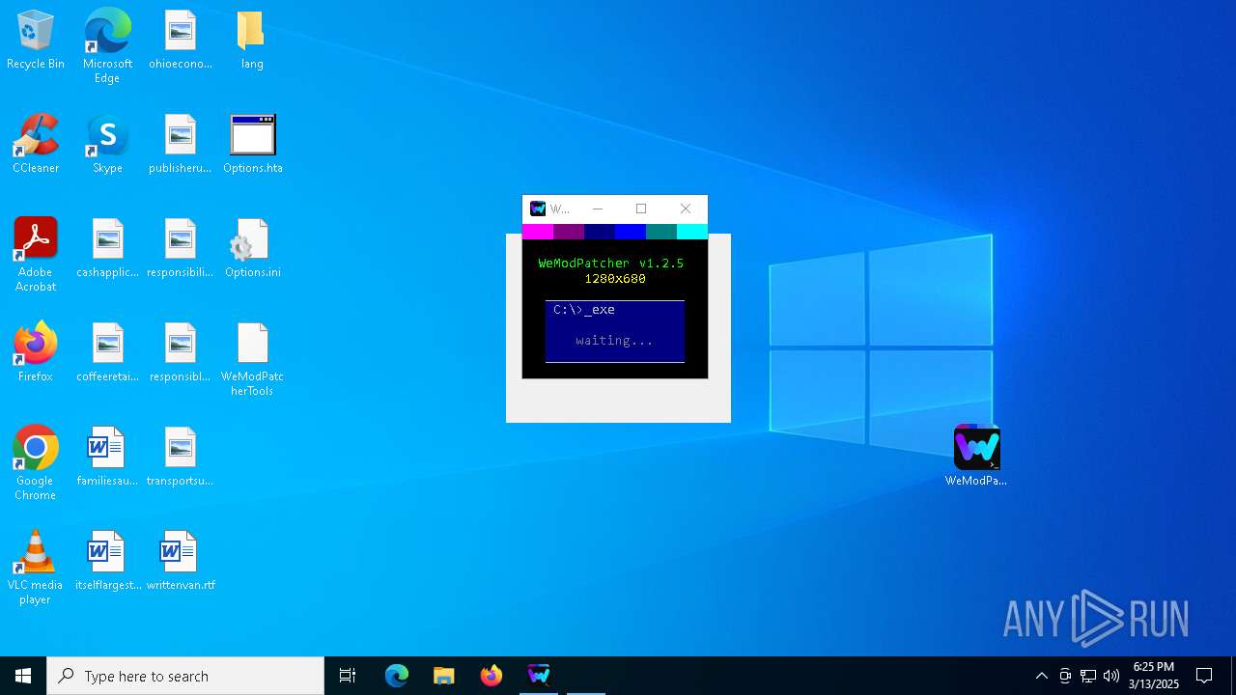Select the writtenvan.rtf document
Viewport: 1236px width, 695px height.
(181, 562)
